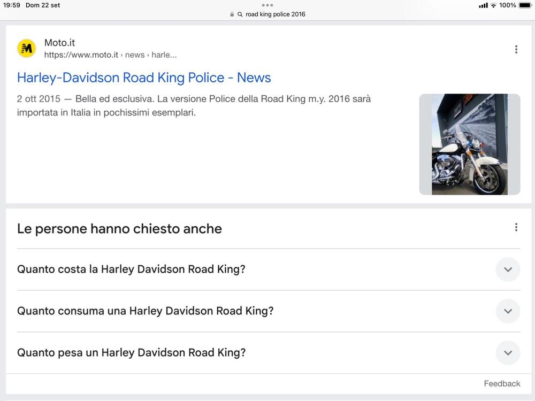Click the Feedback link
The width and height of the screenshot is (535, 401).
tap(502, 383)
